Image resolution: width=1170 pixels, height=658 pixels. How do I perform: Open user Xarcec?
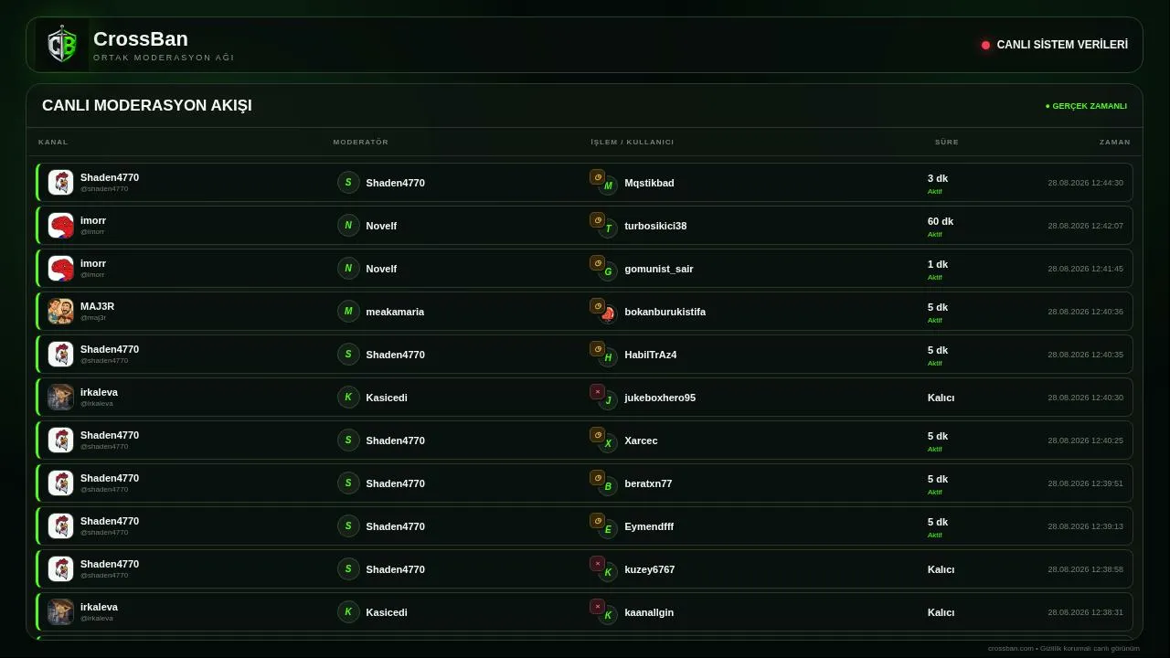(641, 440)
